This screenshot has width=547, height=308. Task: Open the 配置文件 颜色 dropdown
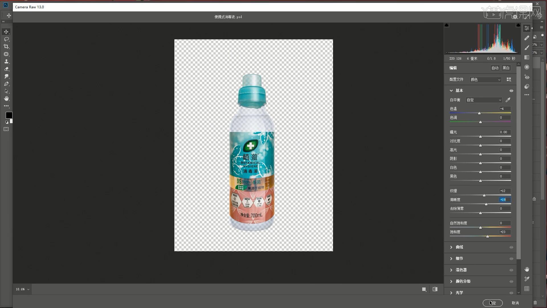pos(485,80)
